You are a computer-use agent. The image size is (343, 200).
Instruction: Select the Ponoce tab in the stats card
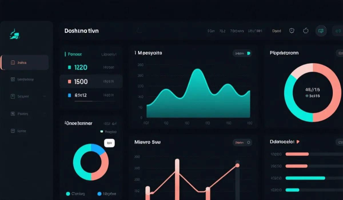[x=75, y=54]
